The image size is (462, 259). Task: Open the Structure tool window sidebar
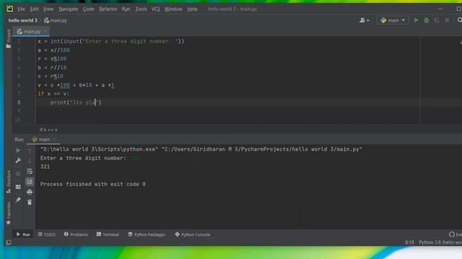point(9,182)
